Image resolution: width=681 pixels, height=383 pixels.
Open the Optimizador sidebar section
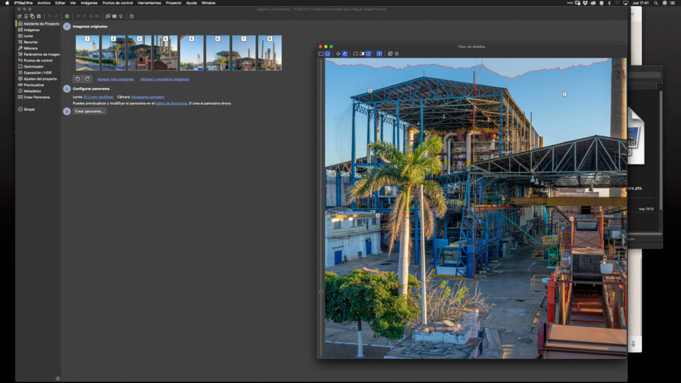33,66
